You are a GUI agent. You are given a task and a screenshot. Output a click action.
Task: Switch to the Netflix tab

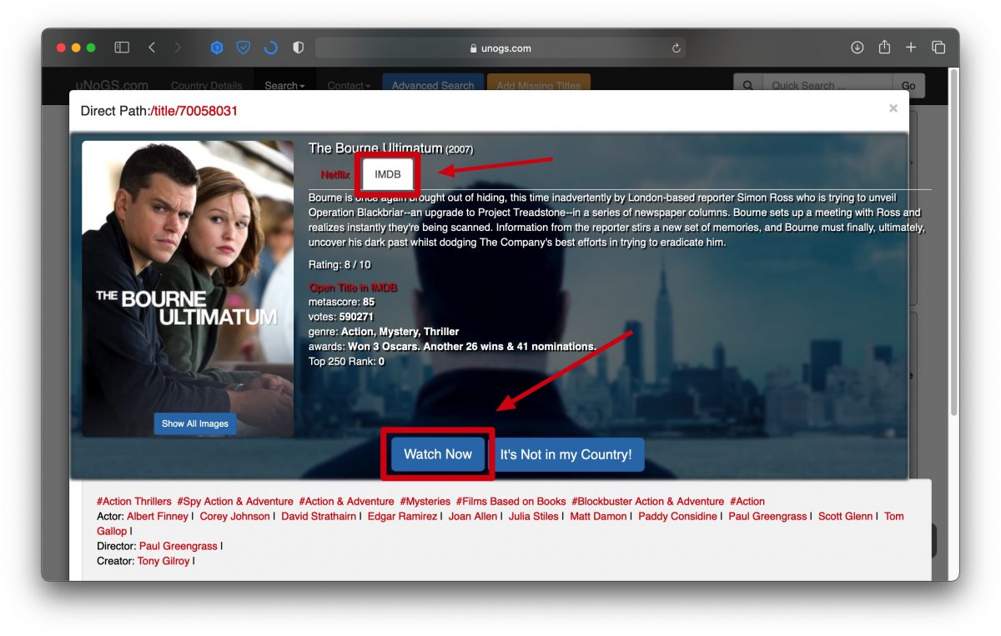tap(335, 175)
